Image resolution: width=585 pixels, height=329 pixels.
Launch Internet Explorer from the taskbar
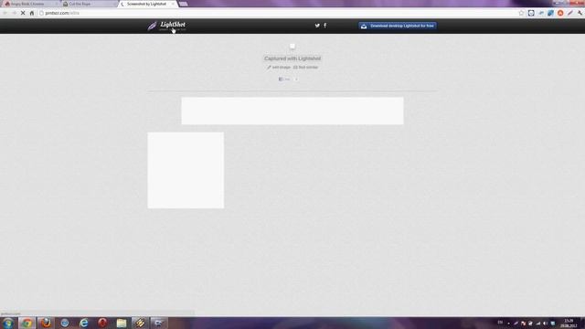click(x=83, y=323)
